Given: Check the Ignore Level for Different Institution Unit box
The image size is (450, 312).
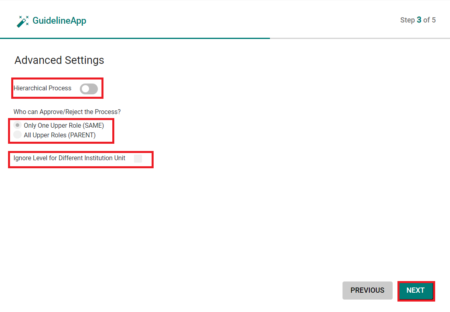Looking at the screenshot, I should point(138,158).
